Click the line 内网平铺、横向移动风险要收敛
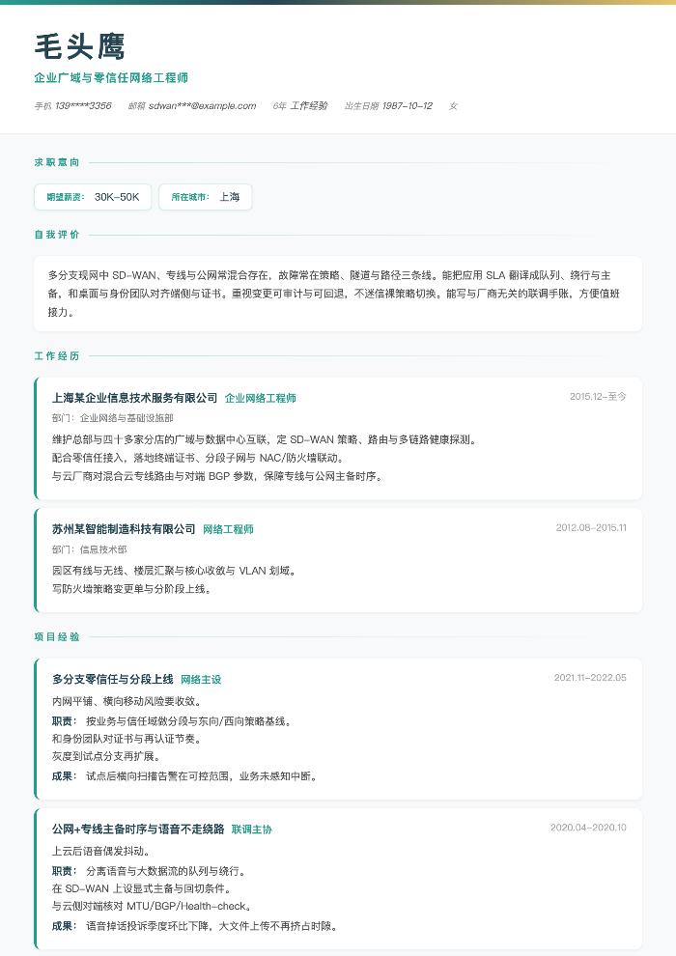This screenshot has height=956, width=676. pos(127,702)
